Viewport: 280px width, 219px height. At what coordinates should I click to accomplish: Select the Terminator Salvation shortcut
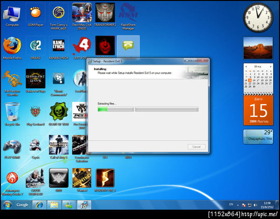click(x=80, y=148)
